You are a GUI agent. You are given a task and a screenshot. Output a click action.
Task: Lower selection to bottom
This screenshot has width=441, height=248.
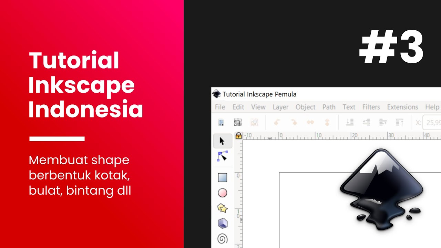tap(350, 122)
